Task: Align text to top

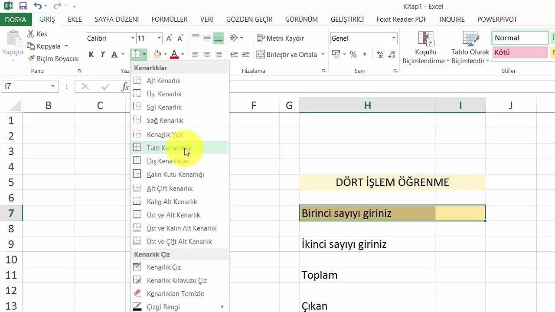Action: (x=196, y=38)
